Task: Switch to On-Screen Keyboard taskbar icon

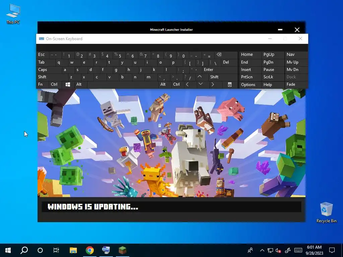Action: [106, 250]
